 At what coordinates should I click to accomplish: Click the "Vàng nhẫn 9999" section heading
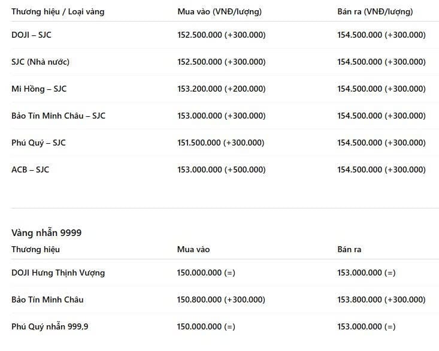point(46,232)
